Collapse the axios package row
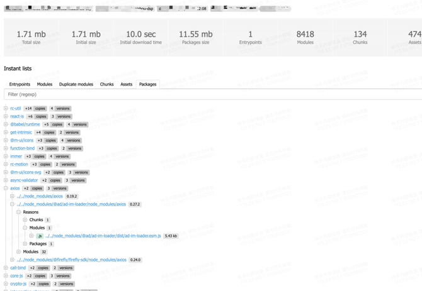 point(6,188)
